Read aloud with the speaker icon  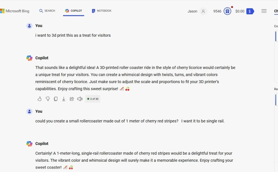pos(80,99)
